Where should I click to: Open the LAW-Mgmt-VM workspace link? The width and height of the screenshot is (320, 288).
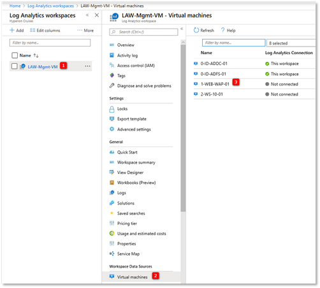click(43, 67)
